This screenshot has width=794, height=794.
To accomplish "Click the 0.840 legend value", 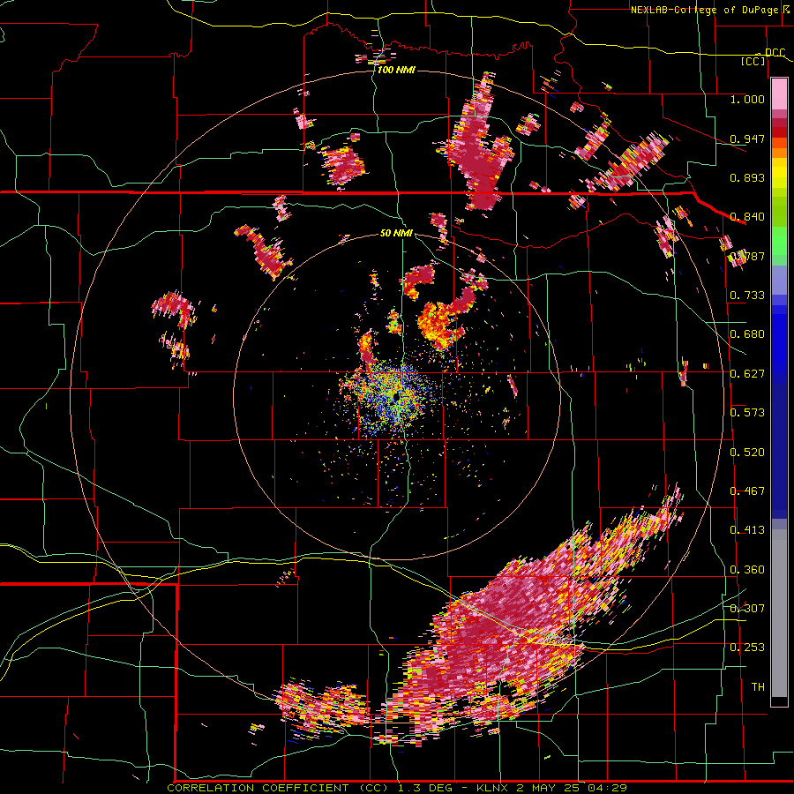I will 747,217.
